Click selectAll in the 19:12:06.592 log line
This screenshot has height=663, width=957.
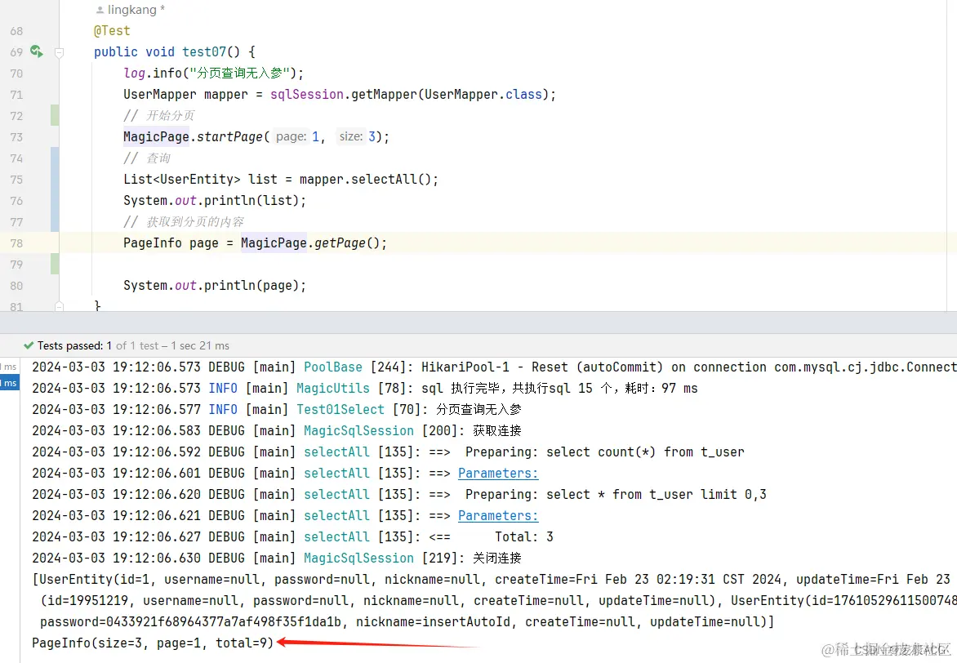pos(337,452)
